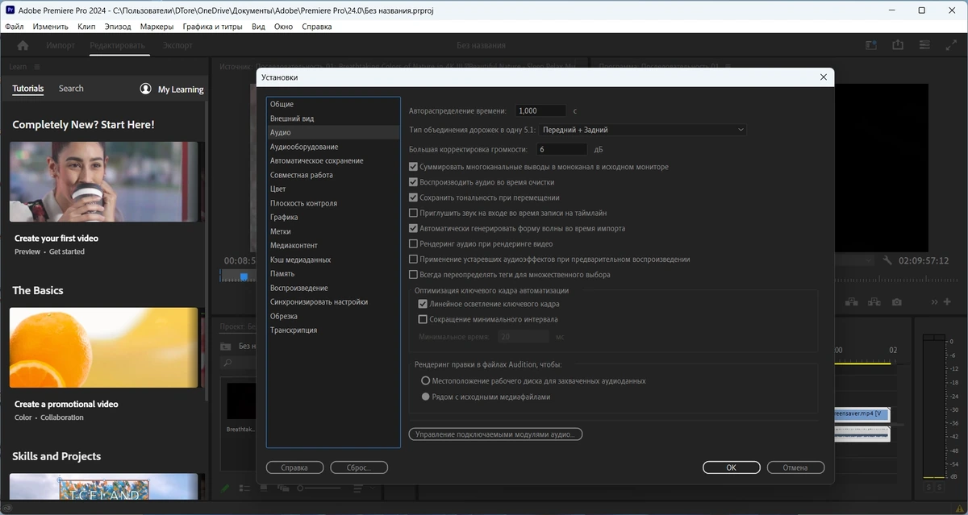Uncheck 'Линейное осветление ключевого кадра'
Image resolution: width=968 pixels, height=515 pixels.
click(x=423, y=304)
